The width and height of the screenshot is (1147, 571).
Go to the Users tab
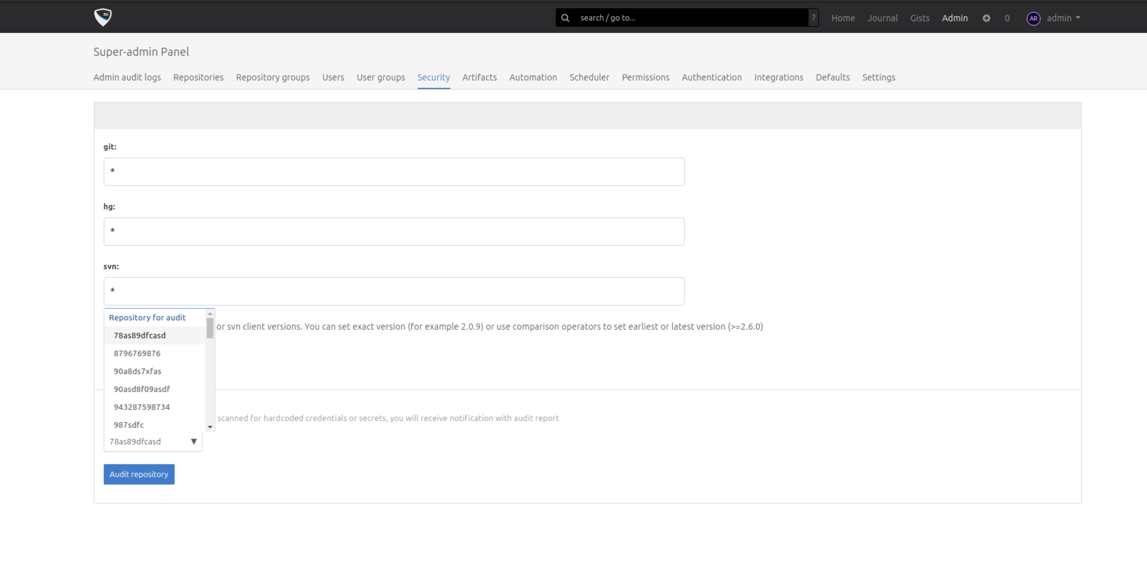(x=333, y=77)
